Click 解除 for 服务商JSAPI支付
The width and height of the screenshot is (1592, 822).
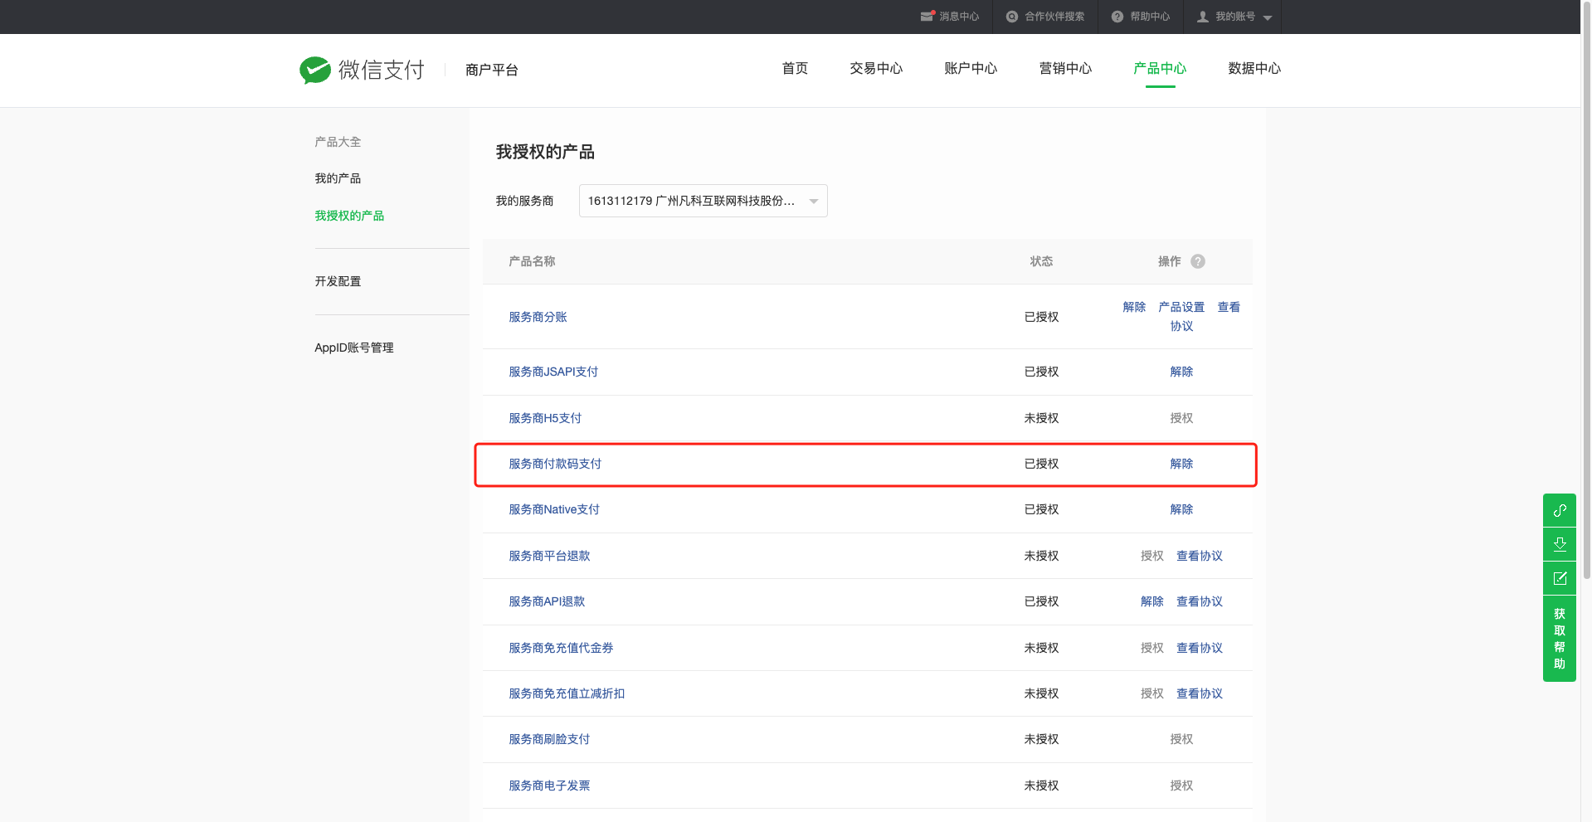coord(1181,372)
